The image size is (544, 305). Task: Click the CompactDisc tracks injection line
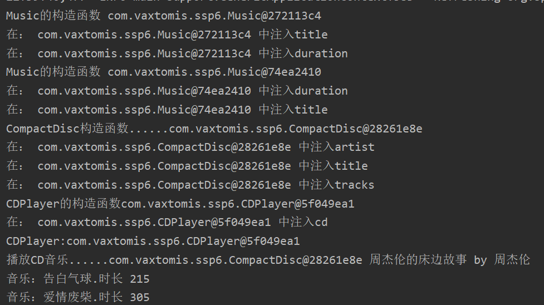[190, 185]
